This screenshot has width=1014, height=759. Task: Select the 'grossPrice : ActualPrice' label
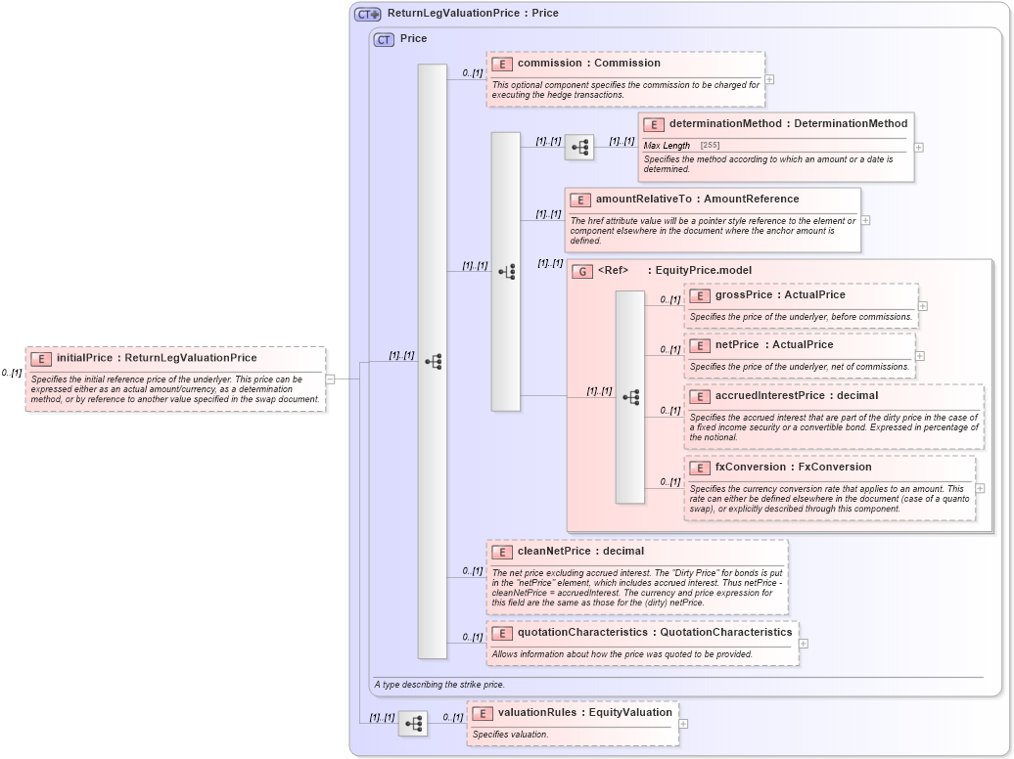780,294
